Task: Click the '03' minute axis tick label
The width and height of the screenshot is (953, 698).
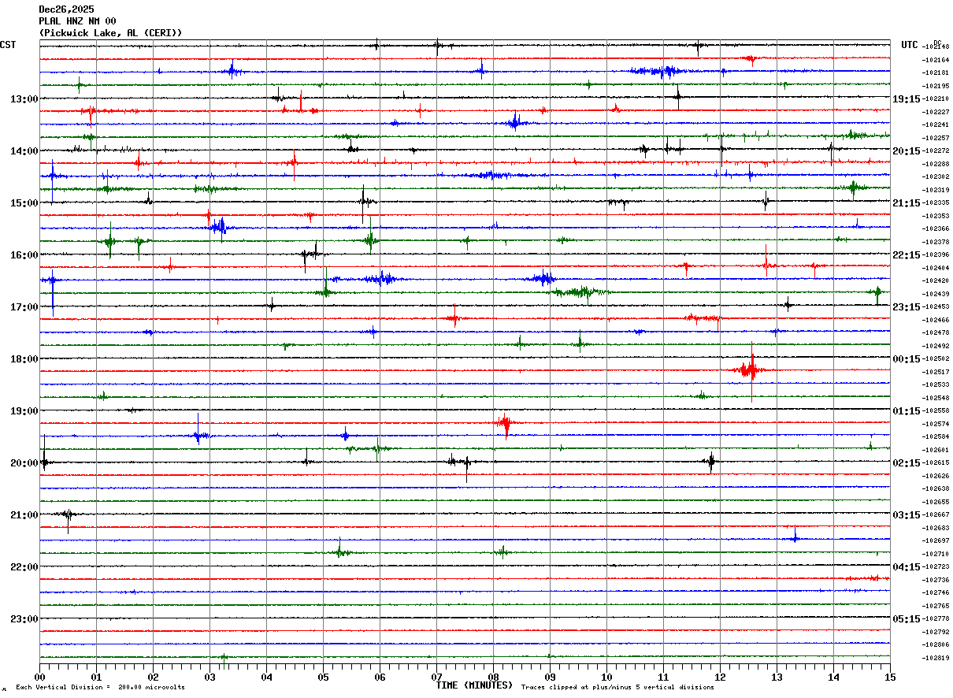Action: 210,677
